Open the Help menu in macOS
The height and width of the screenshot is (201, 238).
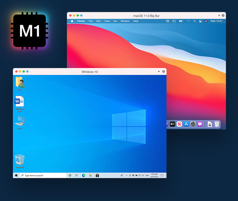pos(136,21)
